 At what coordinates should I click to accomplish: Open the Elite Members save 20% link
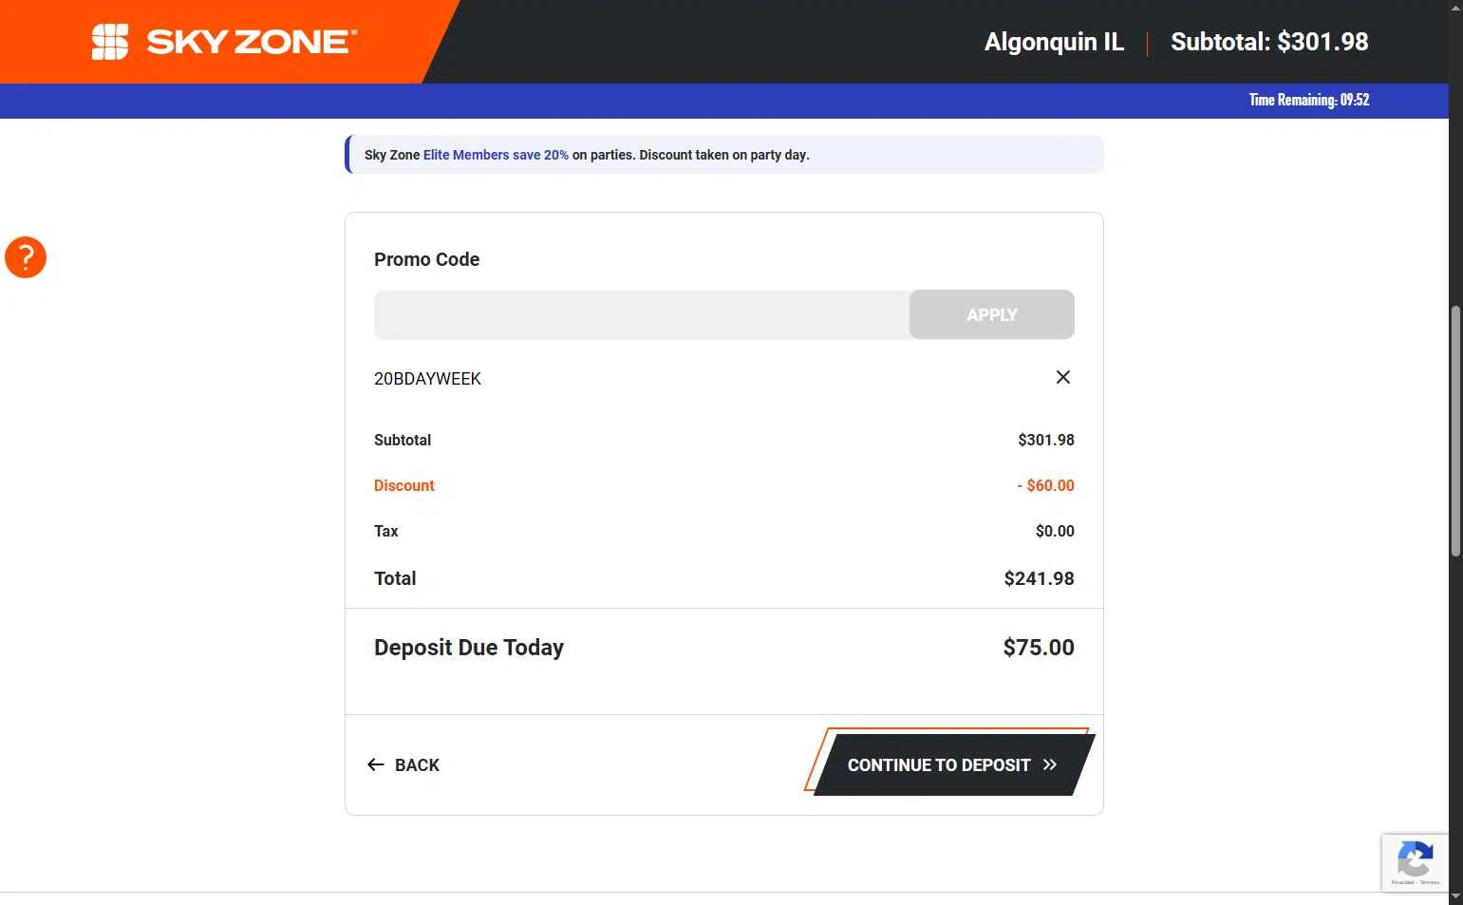coord(496,155)
